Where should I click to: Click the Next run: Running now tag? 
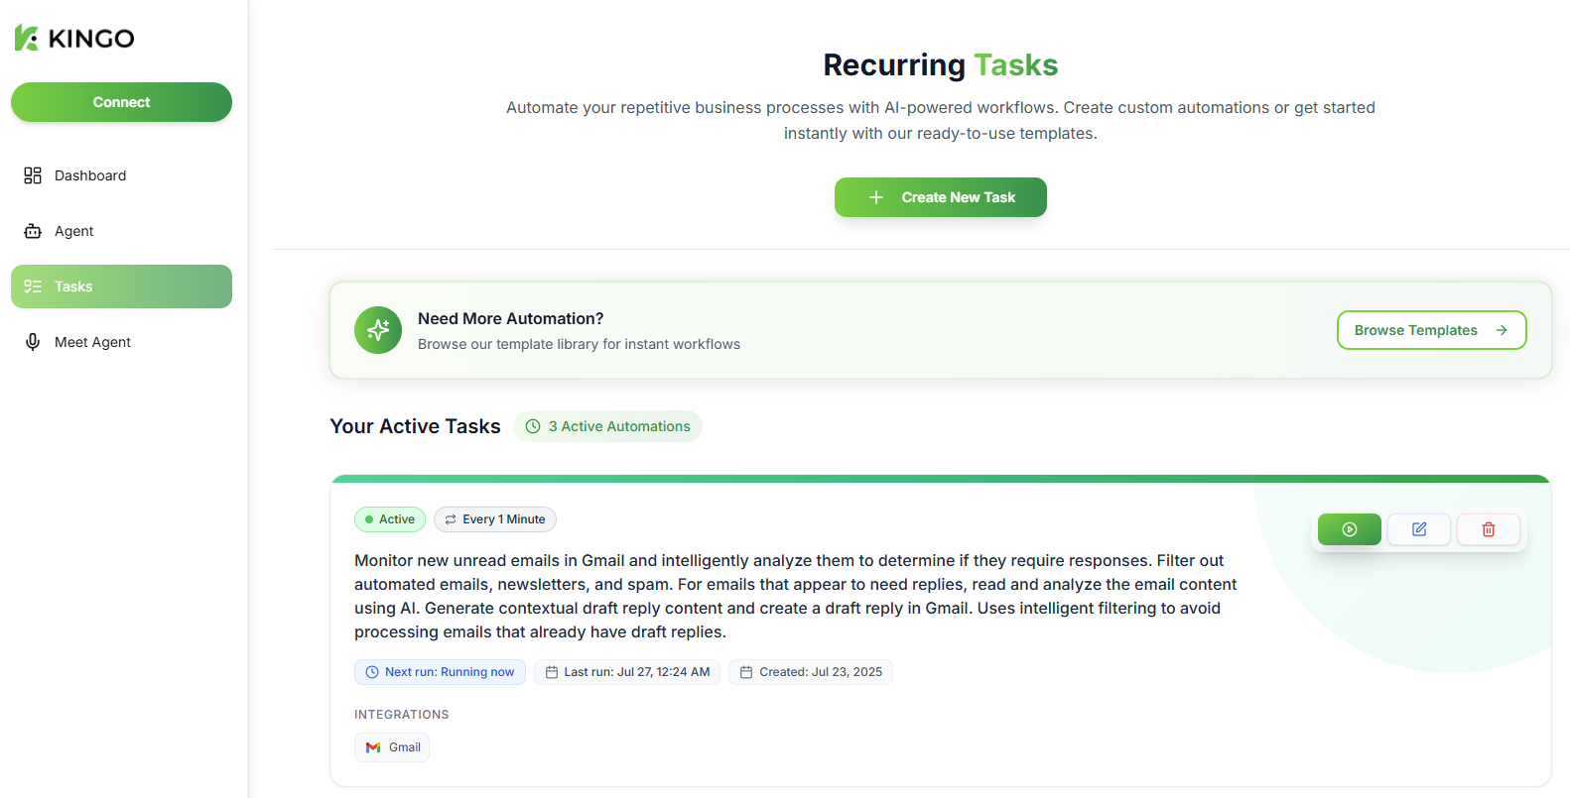(440, 672)
